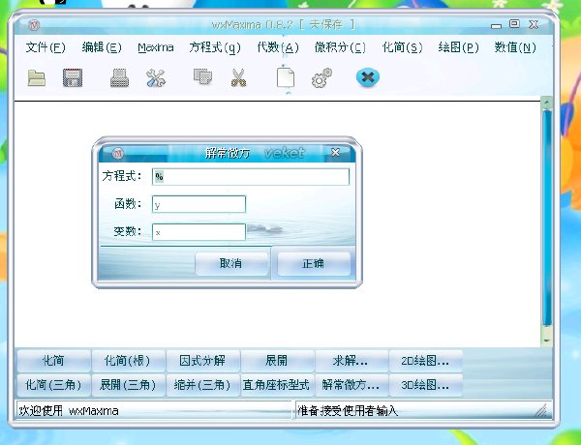Open the 方程式(q) menu

click(x=215, y=47)
